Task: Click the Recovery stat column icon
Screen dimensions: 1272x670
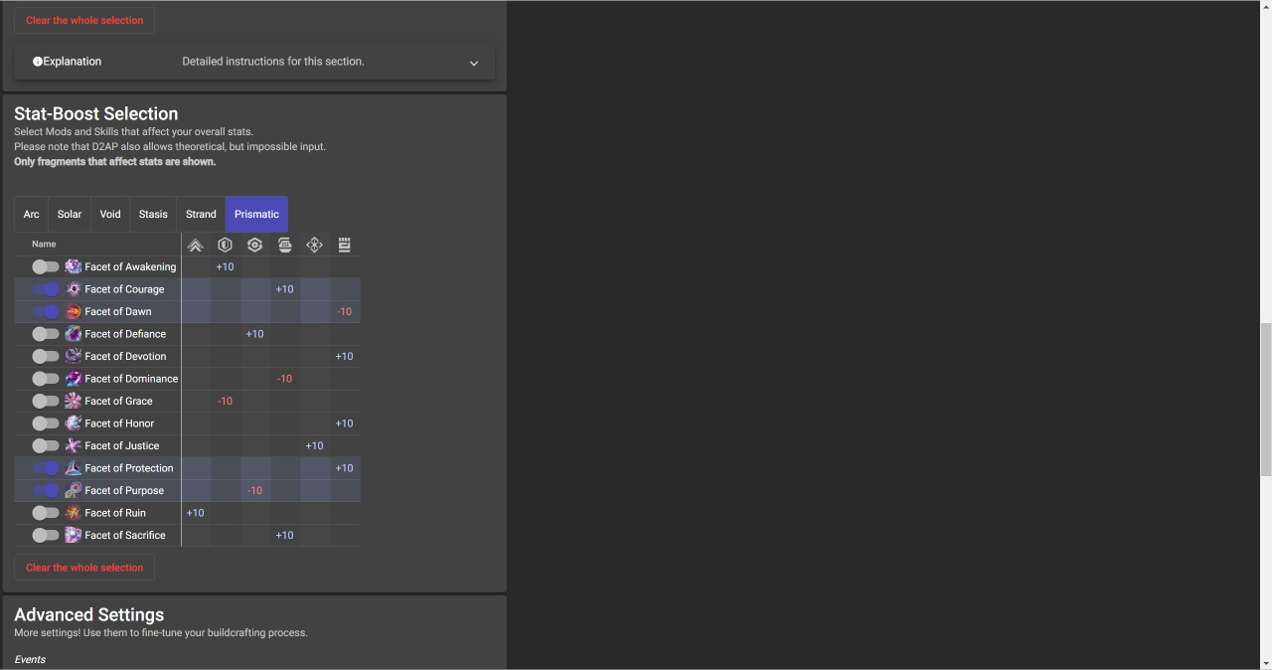Action: coord(255,245)
